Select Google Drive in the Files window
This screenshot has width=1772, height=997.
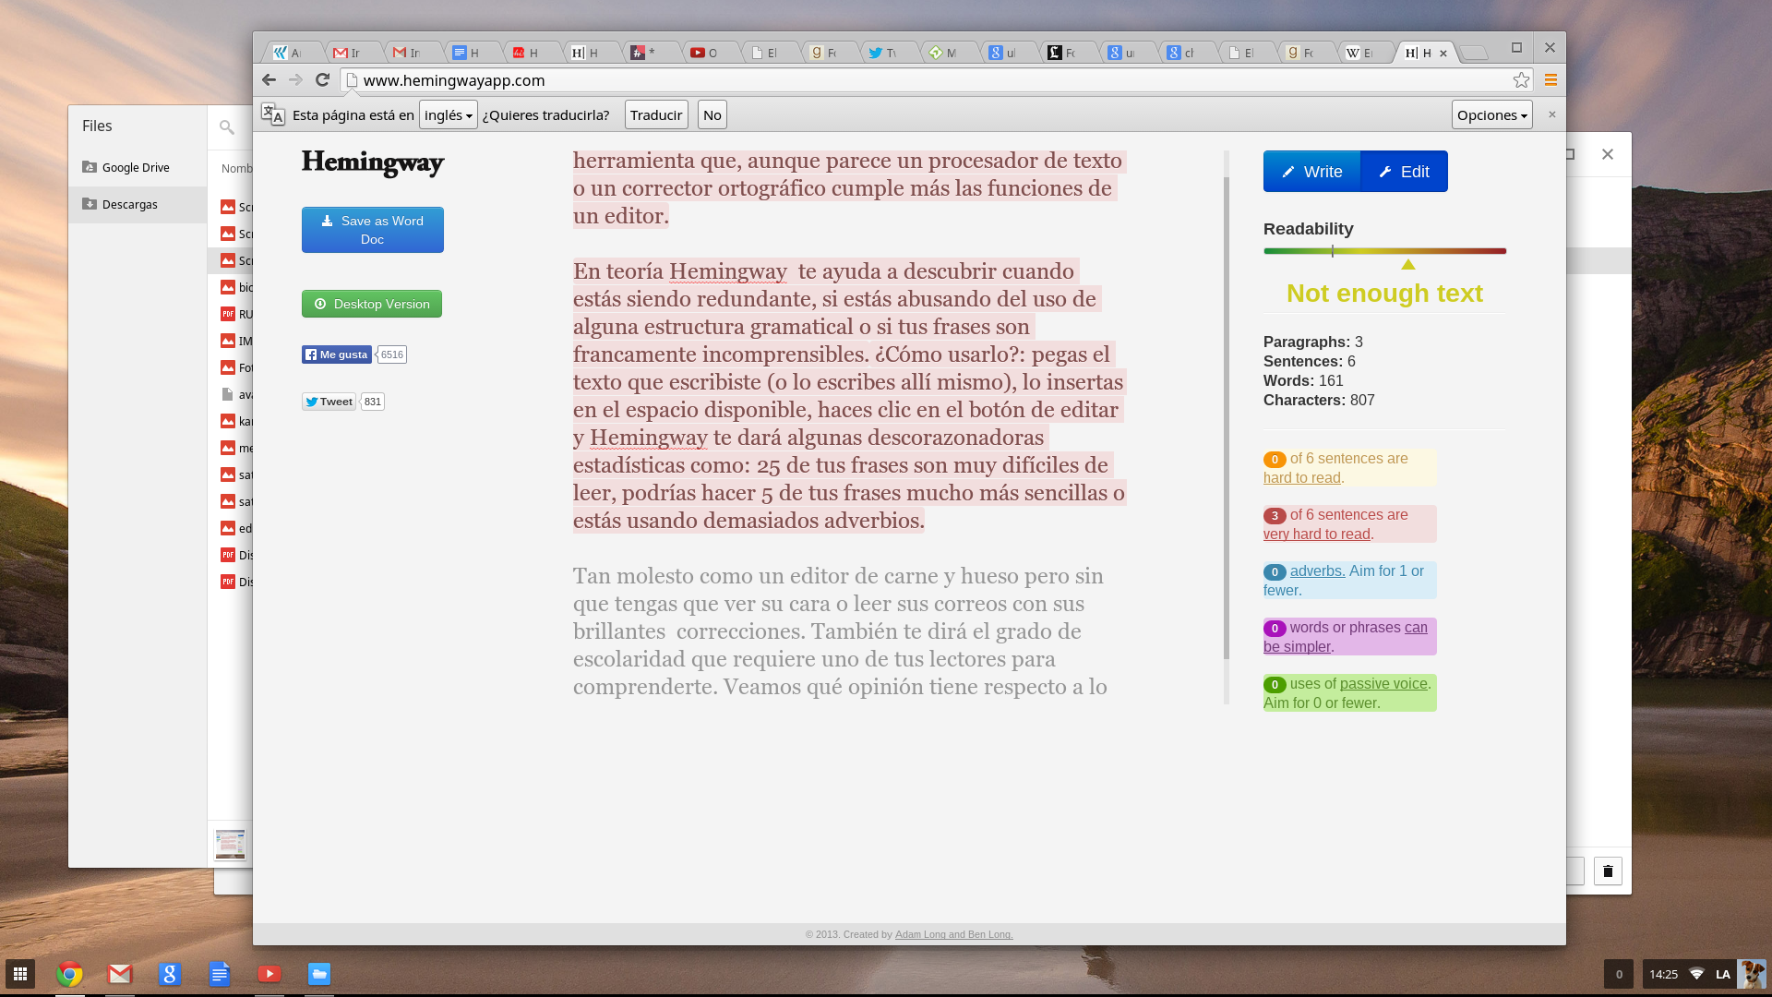pyautogui.click(x=138, y=167)
